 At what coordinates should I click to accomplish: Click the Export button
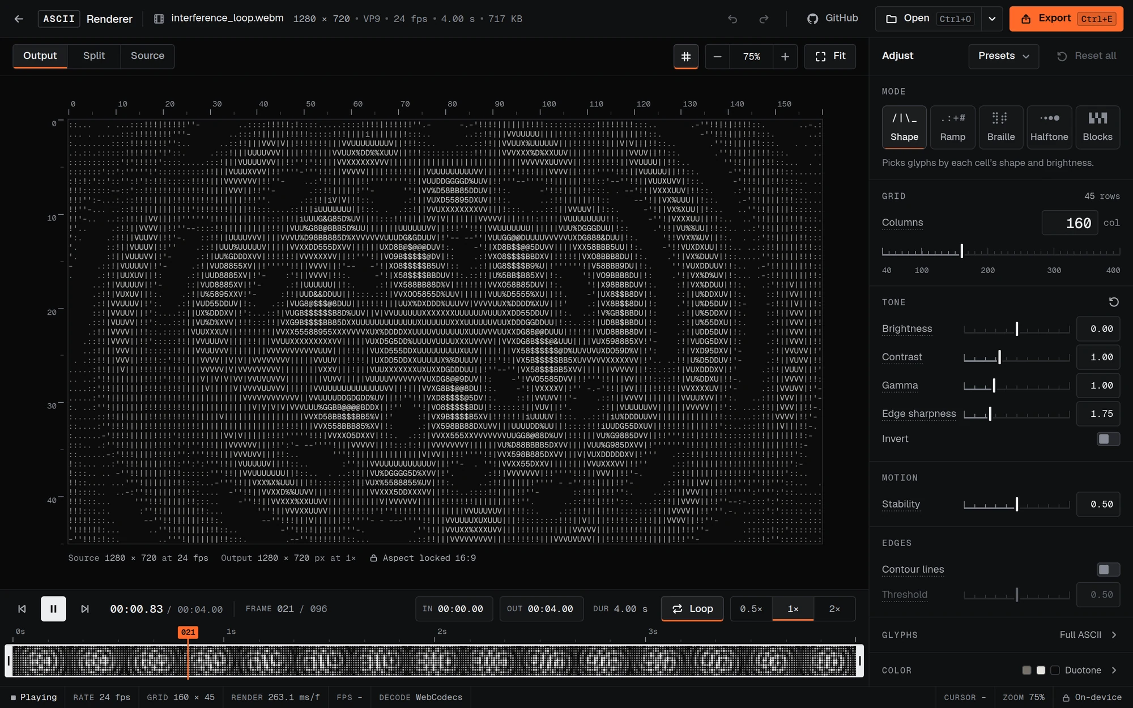(x=1066, y=19)
